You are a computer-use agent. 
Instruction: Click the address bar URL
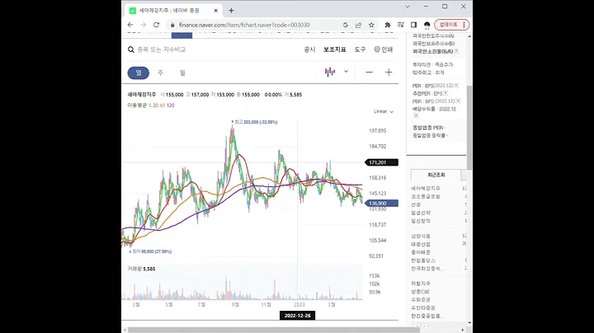(x=244, y=25)
